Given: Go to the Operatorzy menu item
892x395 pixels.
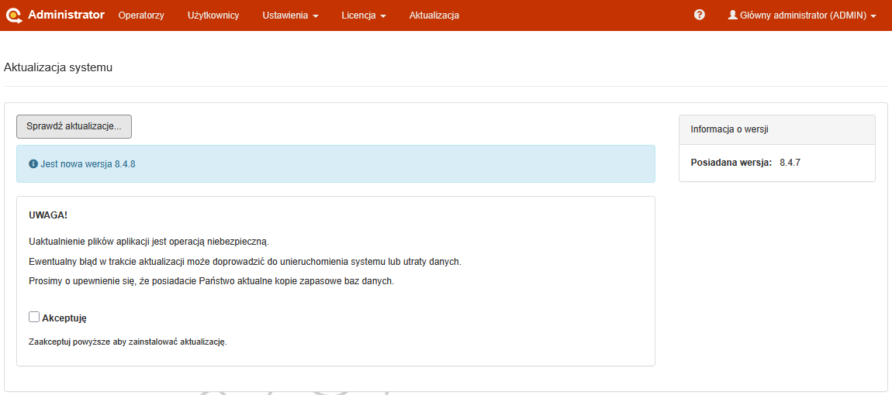Looking at the screenshot, I should click(x=141, y=15).
